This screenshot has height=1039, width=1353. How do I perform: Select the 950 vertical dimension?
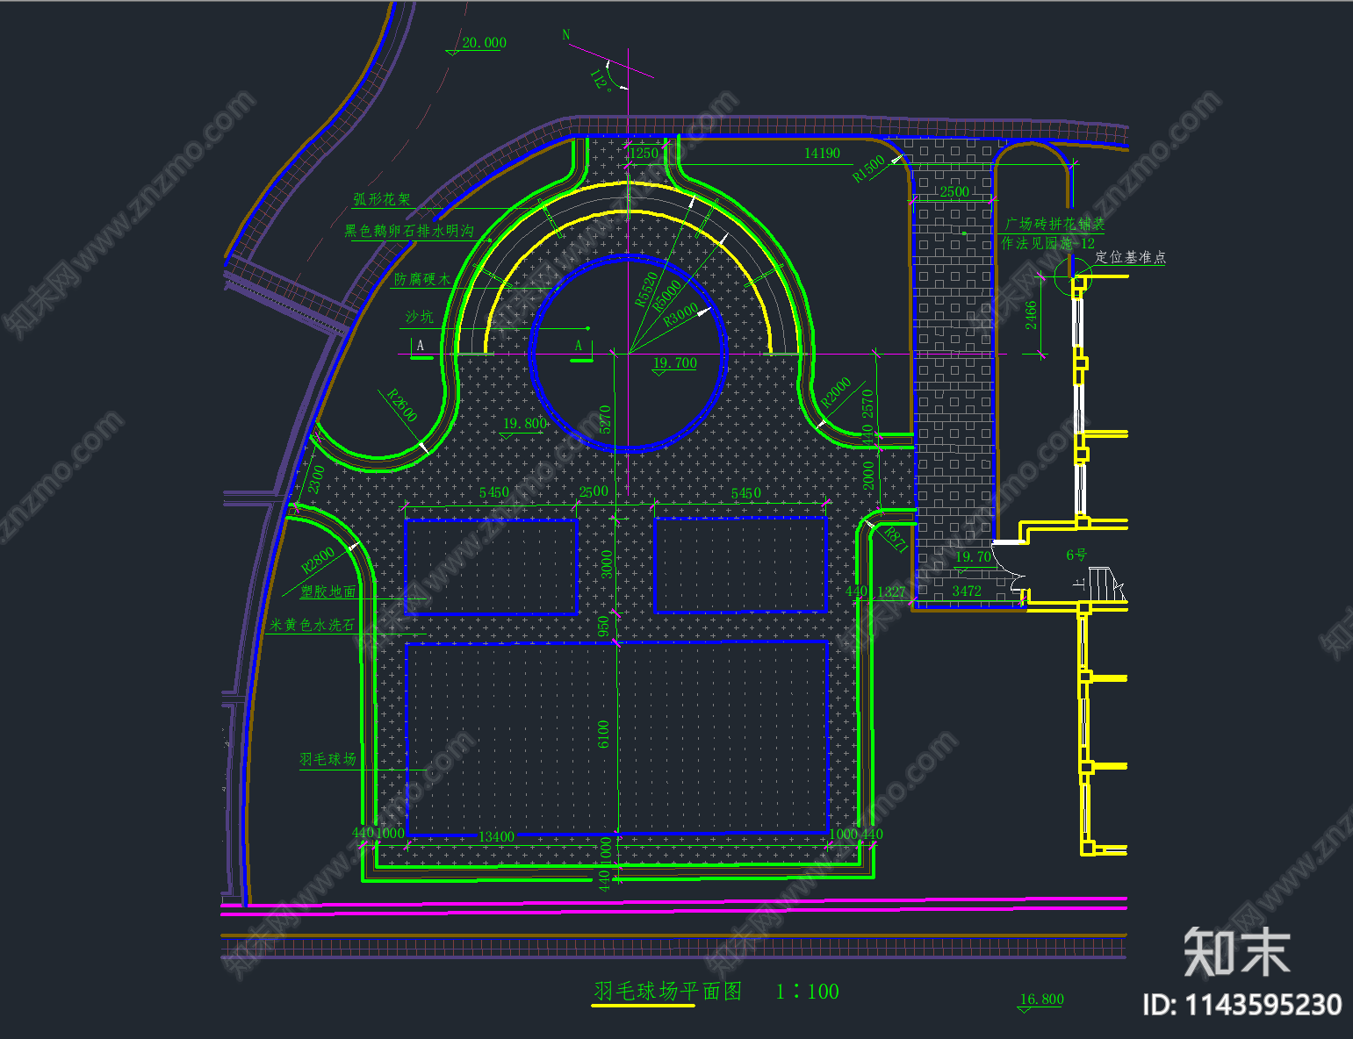pos(603,627)
